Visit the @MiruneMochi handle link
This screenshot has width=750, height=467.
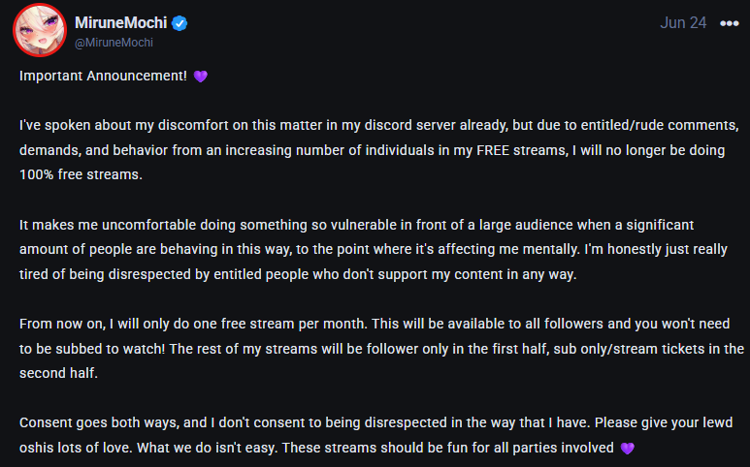[x=114, y=43]
